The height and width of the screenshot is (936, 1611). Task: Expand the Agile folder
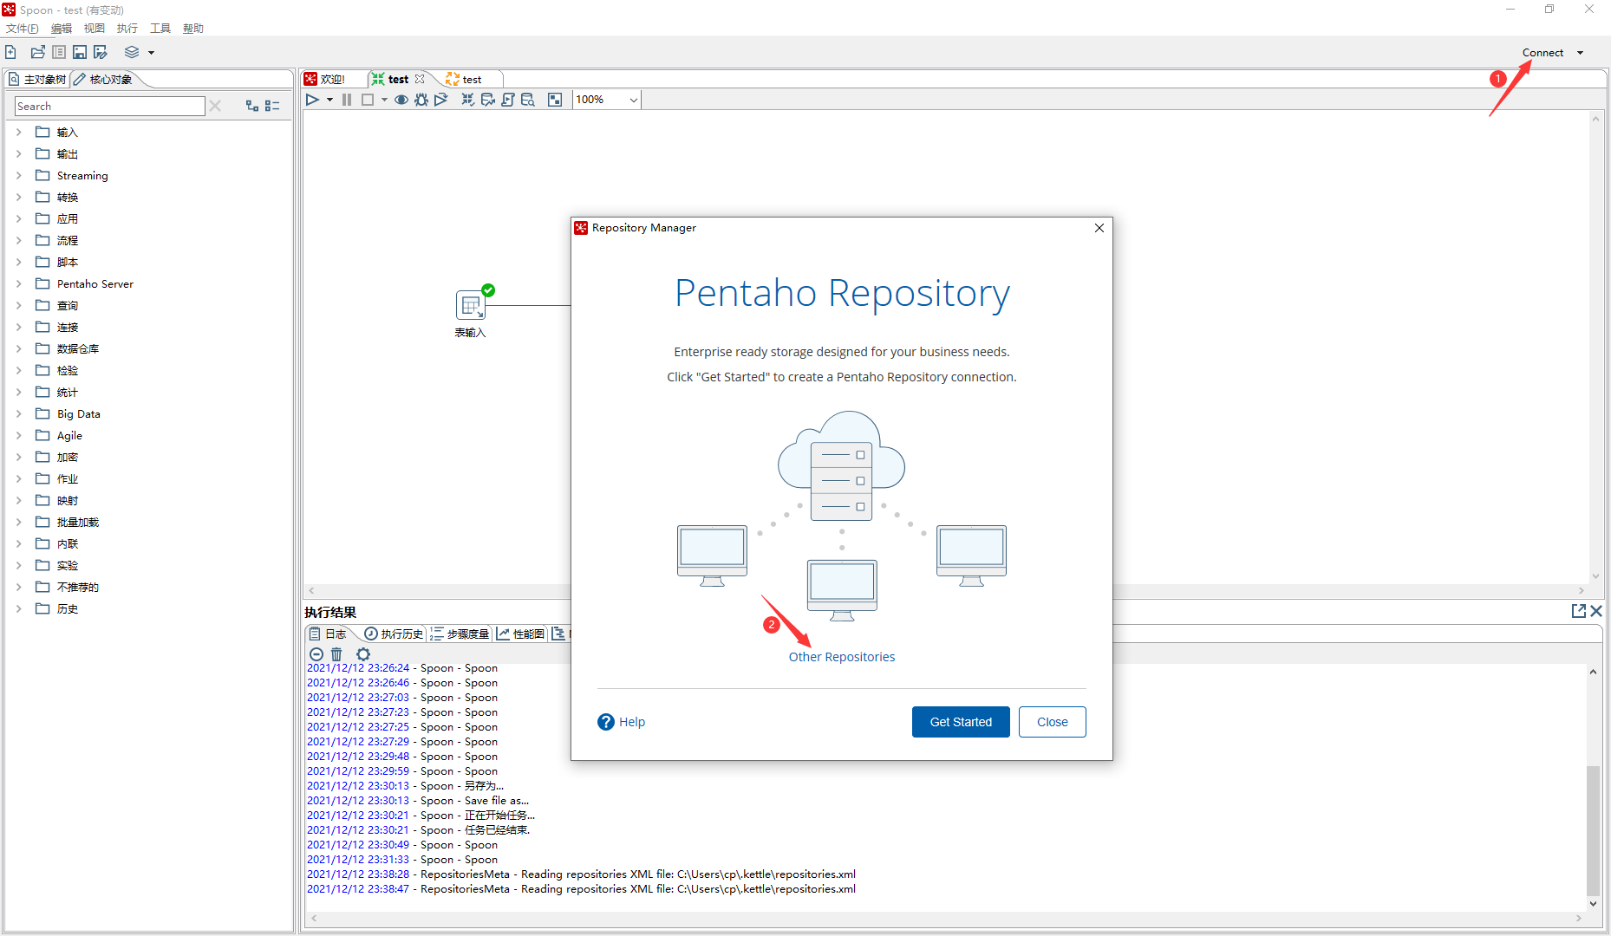18,435
